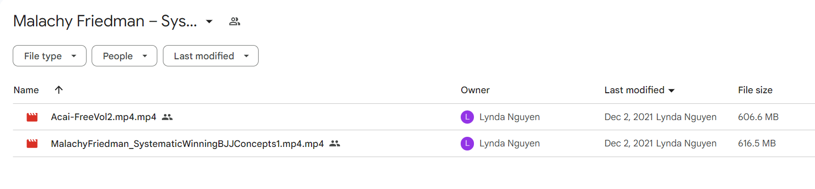This screenshot has height=189, width=815.
Task: Open the File type filter
Action: [49, 56]
